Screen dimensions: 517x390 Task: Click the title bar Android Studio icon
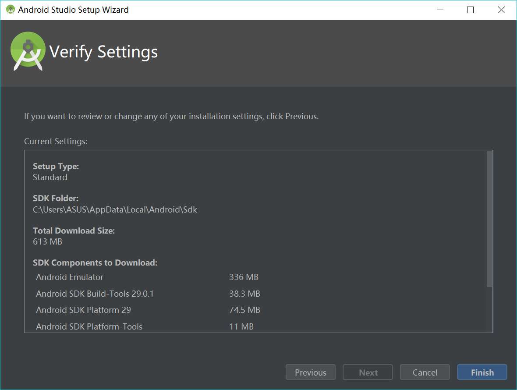(x=11, y=10)
